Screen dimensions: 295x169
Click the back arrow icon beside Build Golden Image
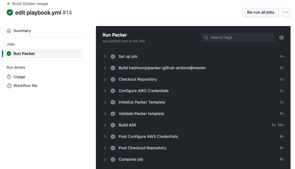click(9, 3)
